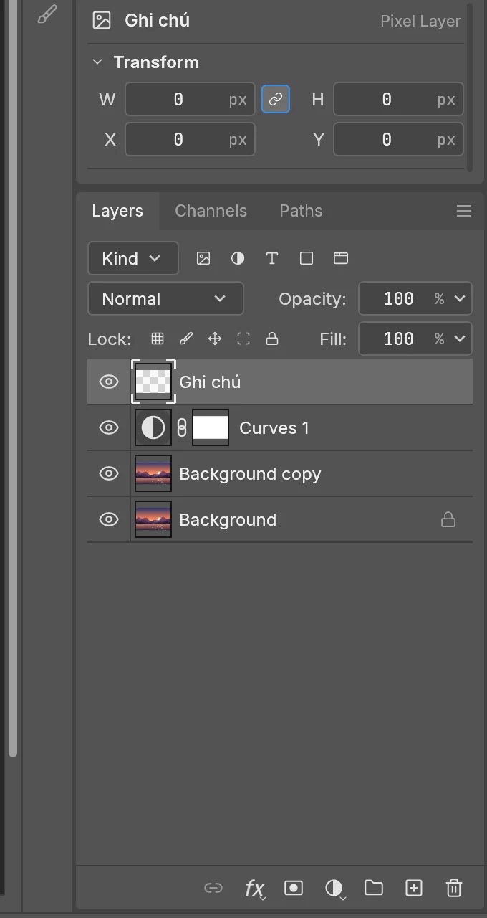Open the Kind filter dropdown
Screen dimensions: 487x918
click(x=133, y=258)
